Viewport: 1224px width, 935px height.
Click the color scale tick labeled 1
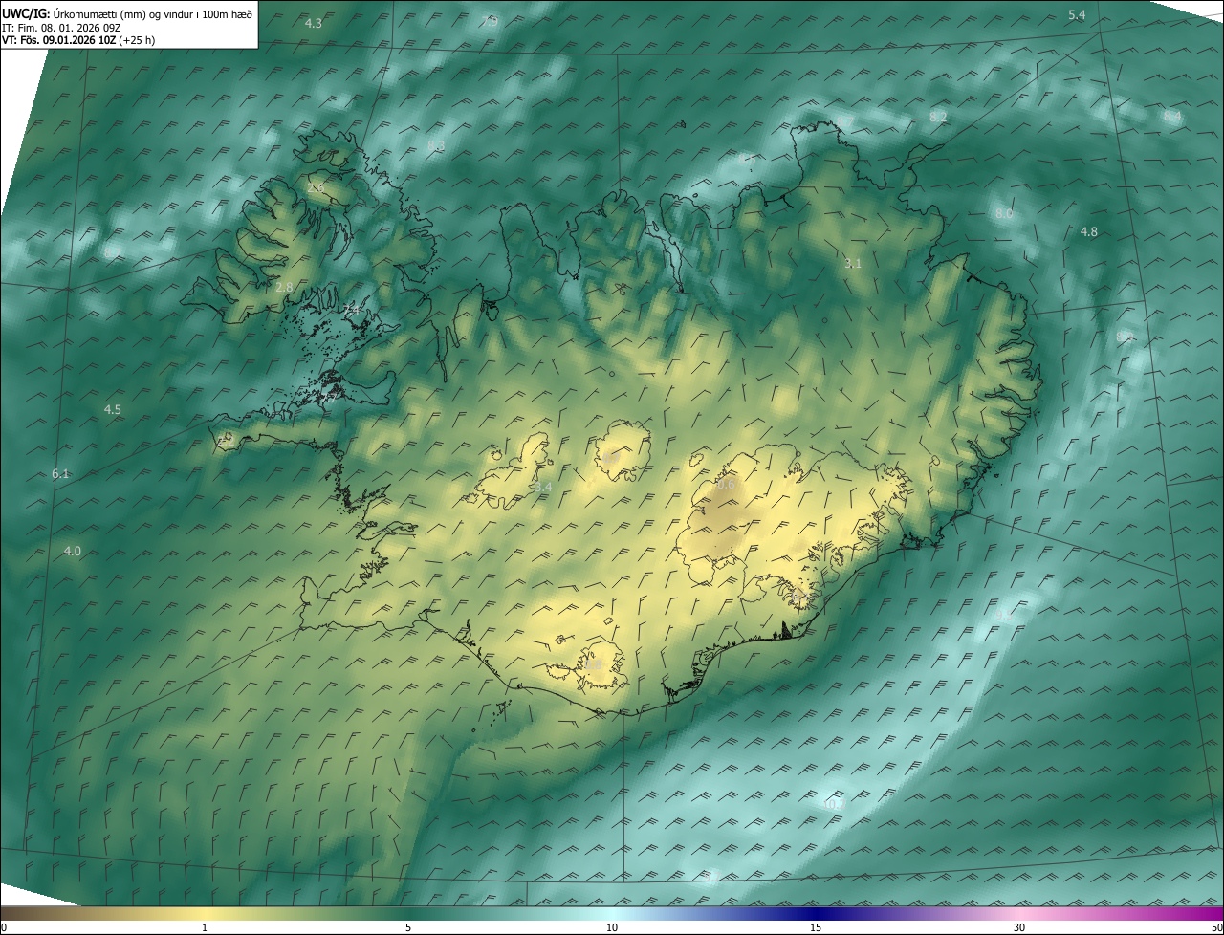point(205,927)
